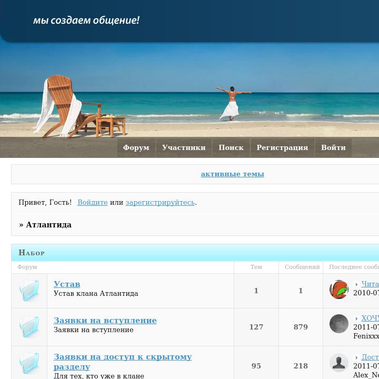Click the Войдите link in greeting
379x379 pixels.
[92, 203]
